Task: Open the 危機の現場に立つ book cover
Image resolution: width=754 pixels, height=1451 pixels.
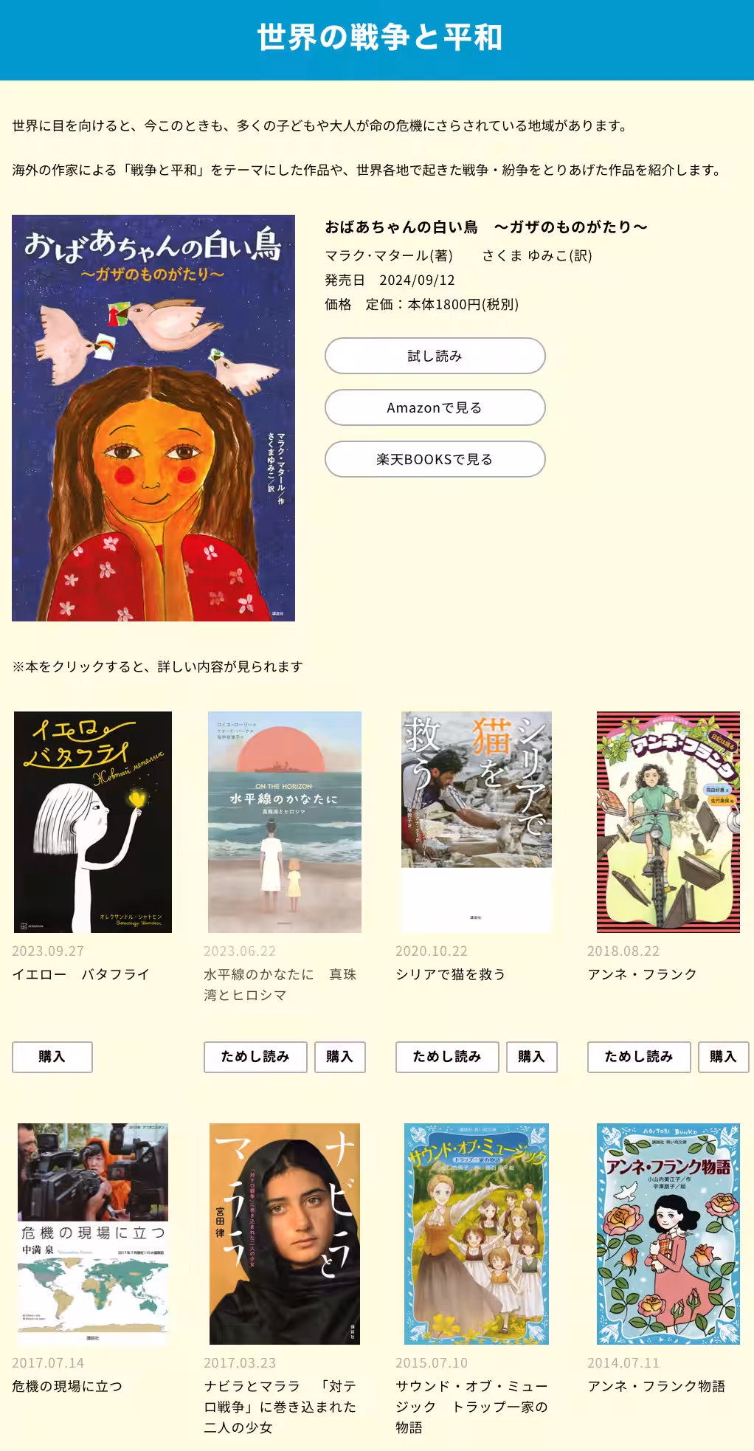Action: pyautogui.click(x=93, y=1234)
